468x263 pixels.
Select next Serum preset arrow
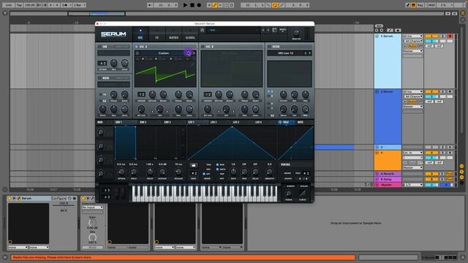click(x=268, y=30)
